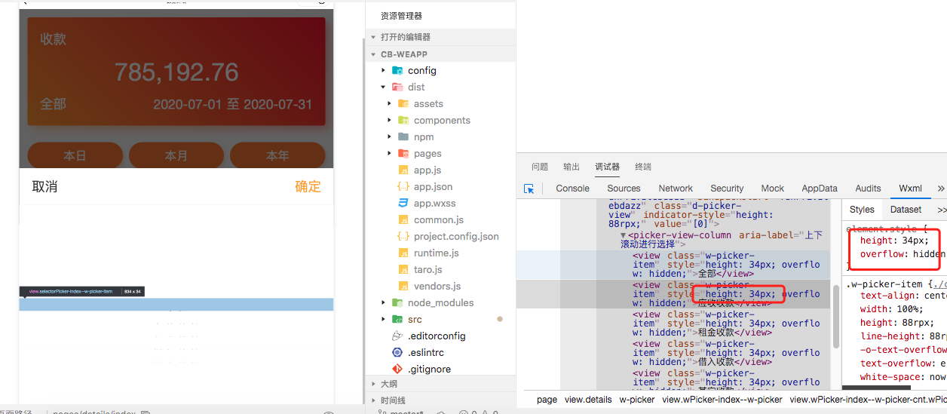
Task: Click the view.wPicker-index--w-picker breadcrumb
Action: point(722,400)
